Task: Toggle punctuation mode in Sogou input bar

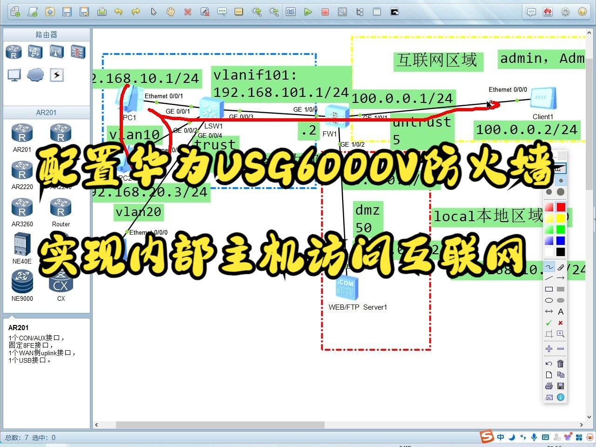Action: [523, 437]
